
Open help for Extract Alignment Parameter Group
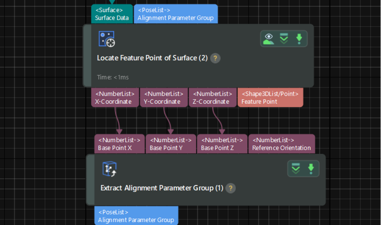point(231,188)
